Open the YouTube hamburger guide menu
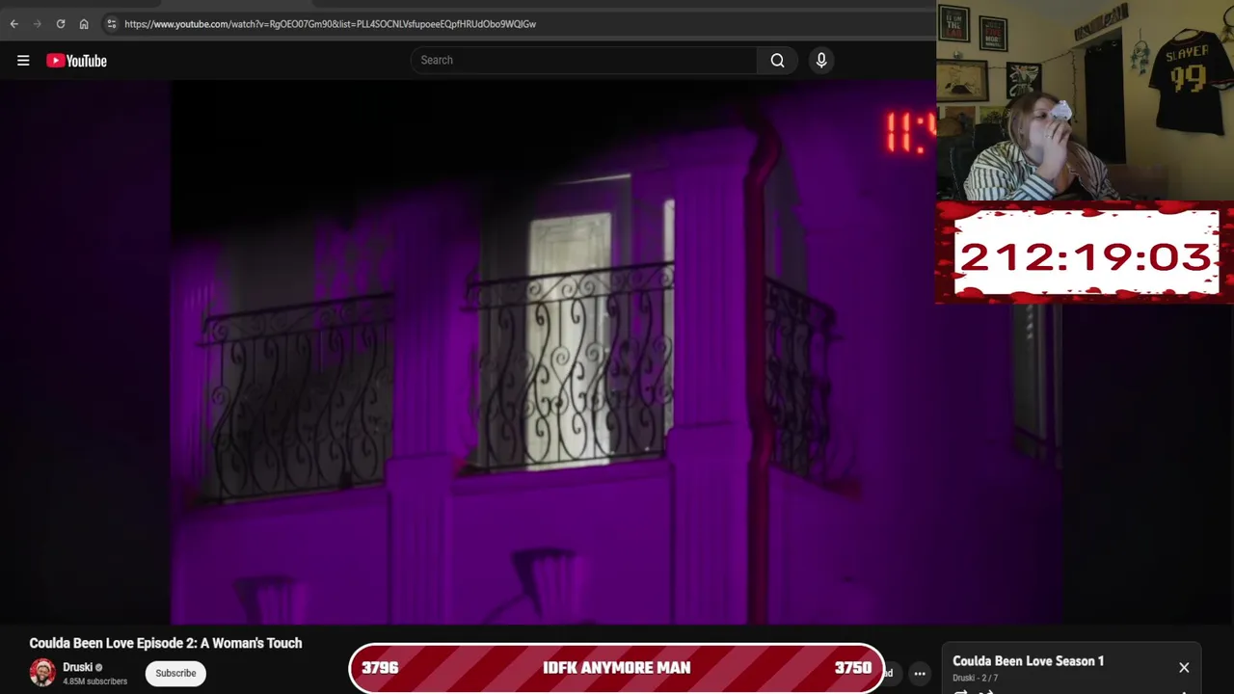This screenshot has height=694, width=1234. tap(23, 61)
